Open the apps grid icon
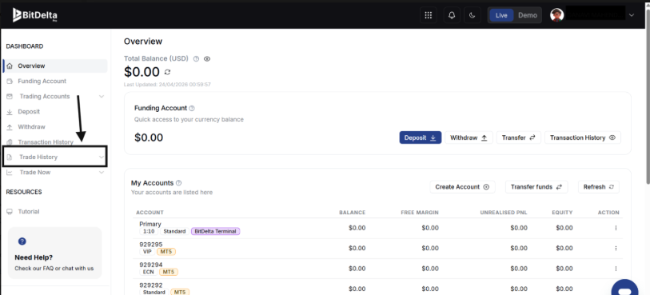Screen dimensions: 650x295 [429, 15]
